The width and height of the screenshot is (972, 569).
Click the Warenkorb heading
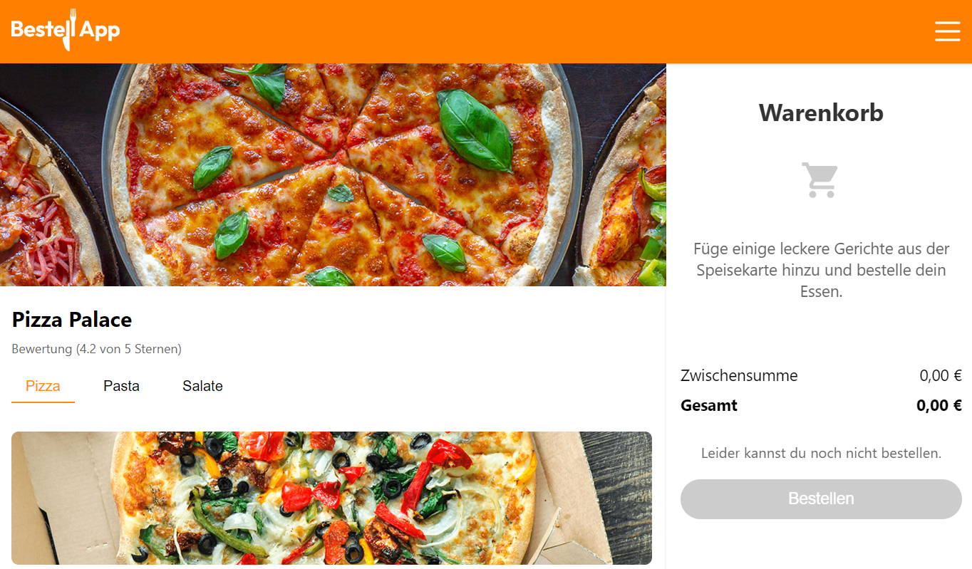point(821,113)
